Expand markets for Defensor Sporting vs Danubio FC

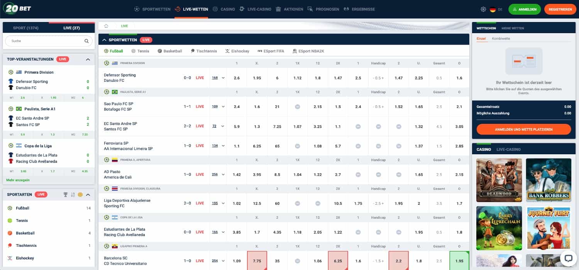[x=223, y=78]
